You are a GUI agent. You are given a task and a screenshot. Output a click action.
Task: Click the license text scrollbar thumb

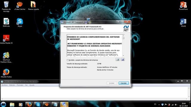(x=123, y=38)
